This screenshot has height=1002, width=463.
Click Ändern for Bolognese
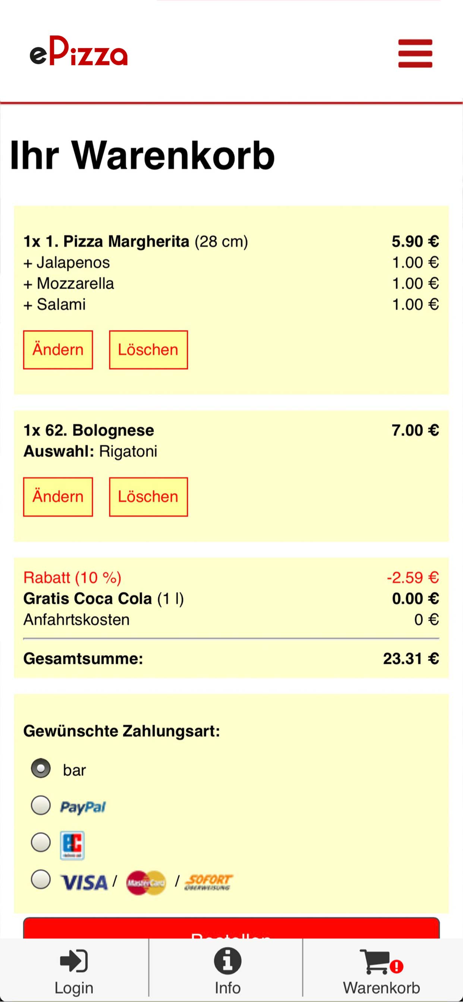click(x=58, y=496)
